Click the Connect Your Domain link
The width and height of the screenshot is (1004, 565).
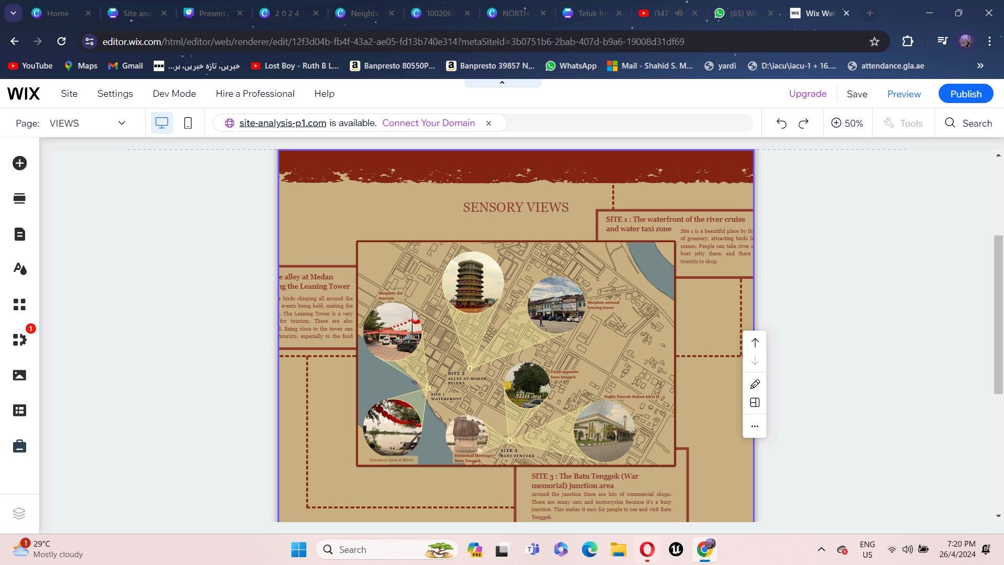click(x=428, y=123)
